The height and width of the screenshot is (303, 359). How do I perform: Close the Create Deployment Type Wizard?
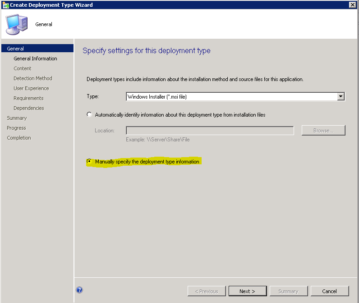point(352,5)
